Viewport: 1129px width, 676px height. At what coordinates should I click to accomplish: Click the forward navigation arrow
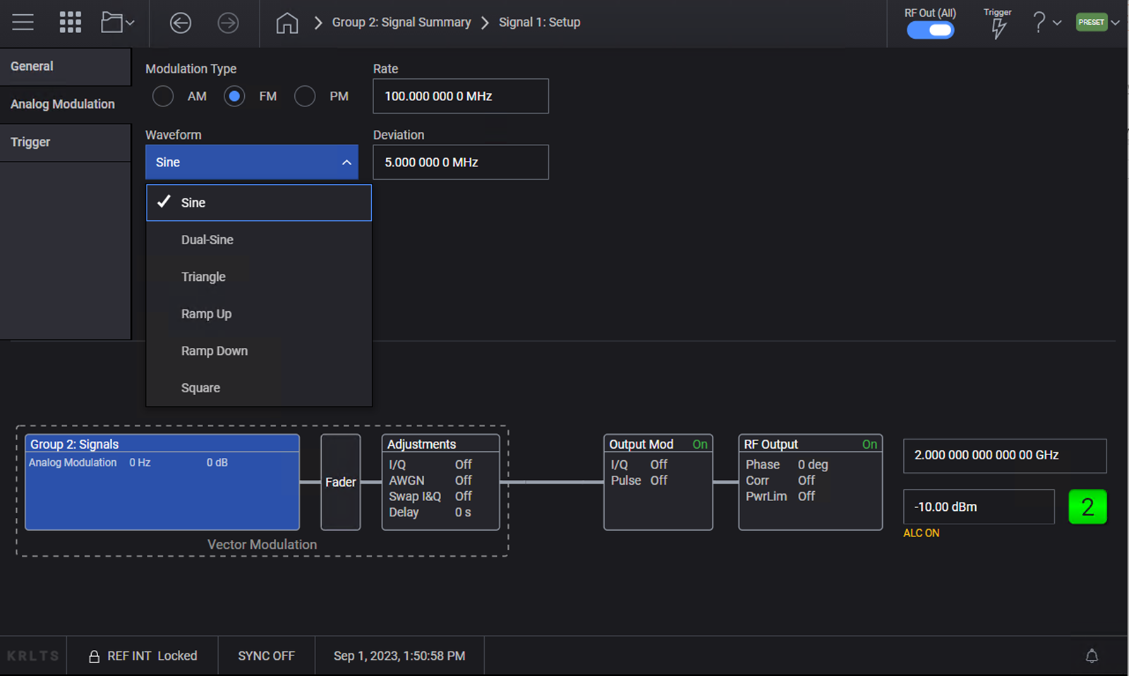228,23
